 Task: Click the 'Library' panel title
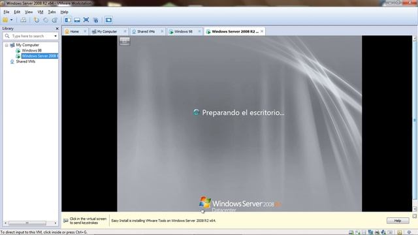[x=8, y=29]
